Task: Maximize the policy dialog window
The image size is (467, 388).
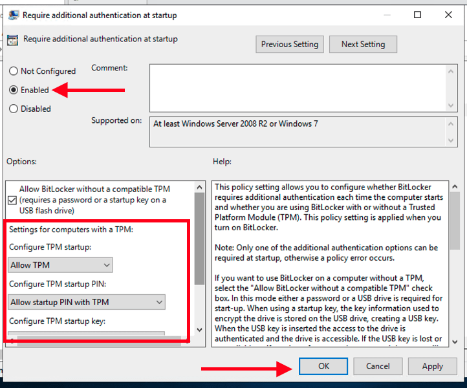Action: [x=418, y=15]
